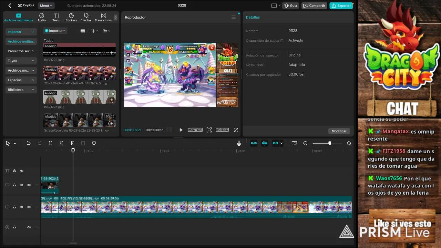This screenshot has width=441, height=248.
Task: Lock the audio track
Action: click(x=14, y=227)
